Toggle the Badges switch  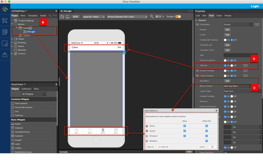point(178,16)
